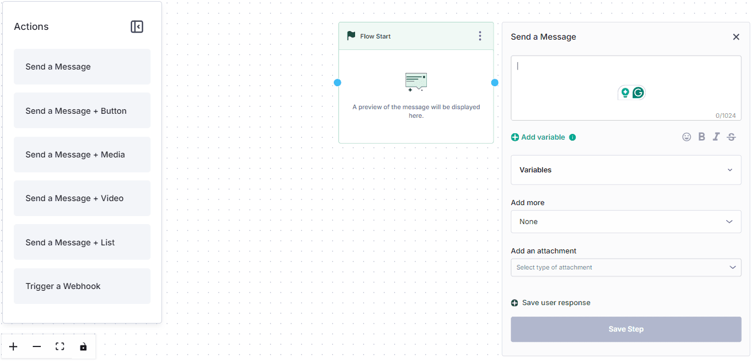The height and width of the screenshot is (362, 755).
Task: Open the attachment type dropdown
Action: click(x=626, y=268)
